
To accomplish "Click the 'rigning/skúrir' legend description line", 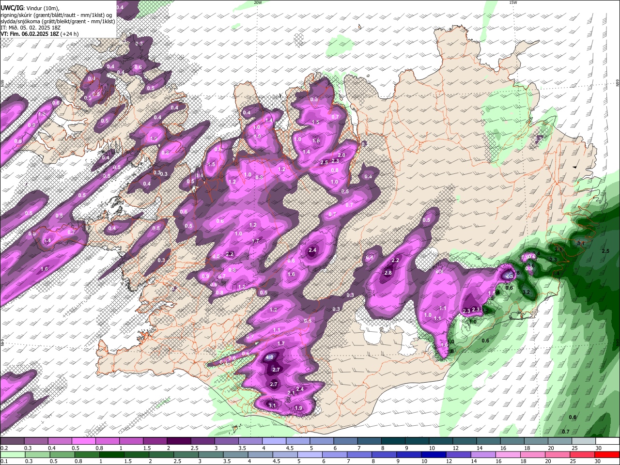I will 57,15.
